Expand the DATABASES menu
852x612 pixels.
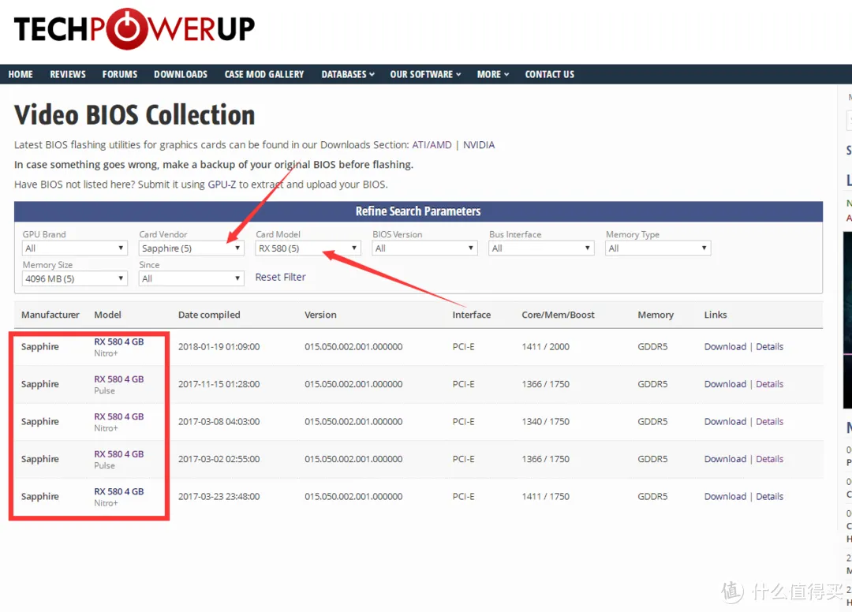pos(347,74)
